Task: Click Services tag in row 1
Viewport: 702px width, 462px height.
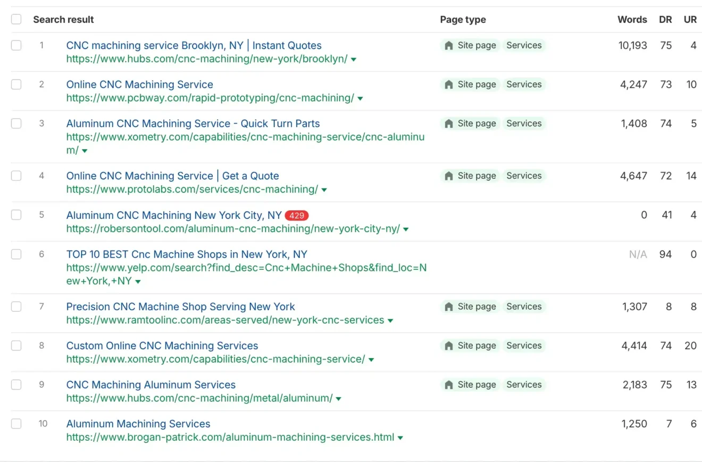Action: 524,45
